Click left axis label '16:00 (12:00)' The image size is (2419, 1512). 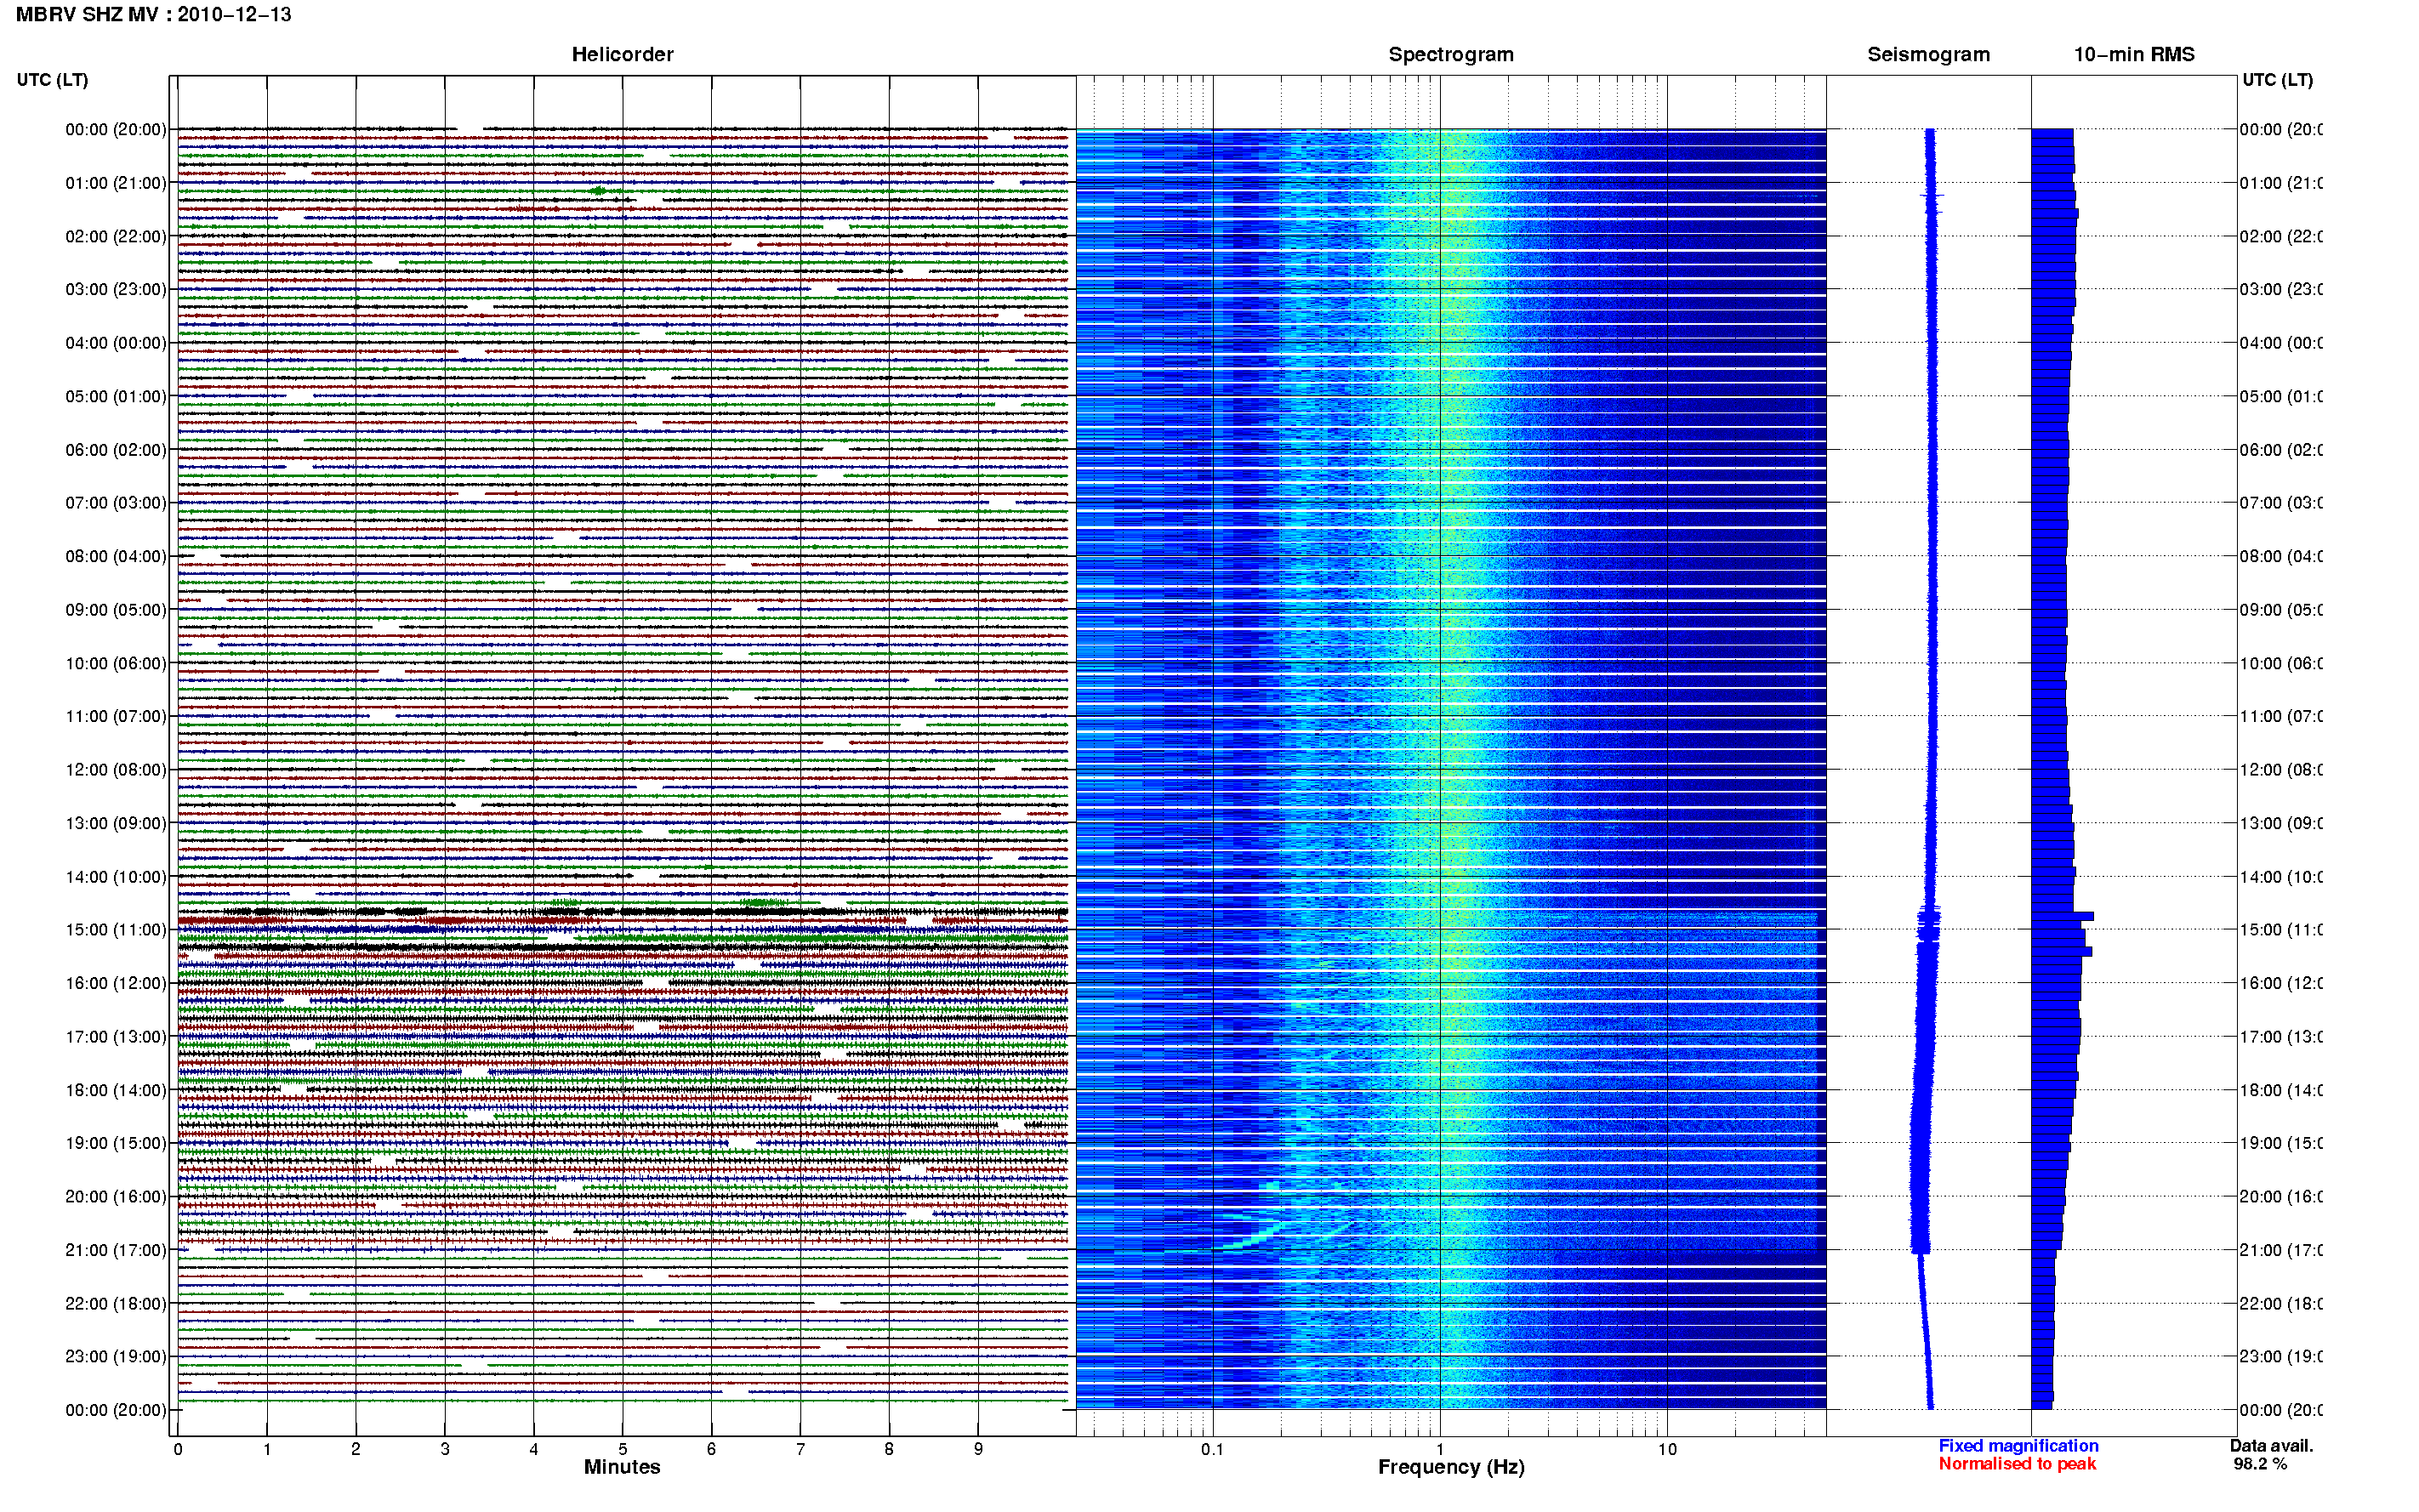pyautogui.click(x=116, y=983)
